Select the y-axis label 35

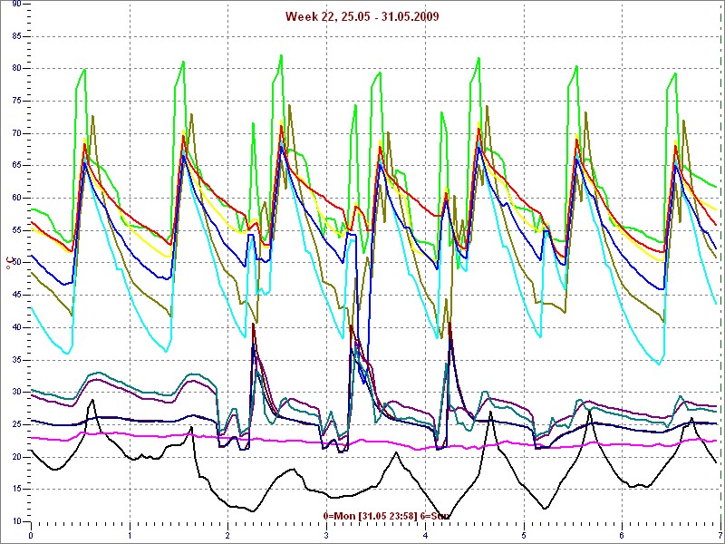point(15,360)
